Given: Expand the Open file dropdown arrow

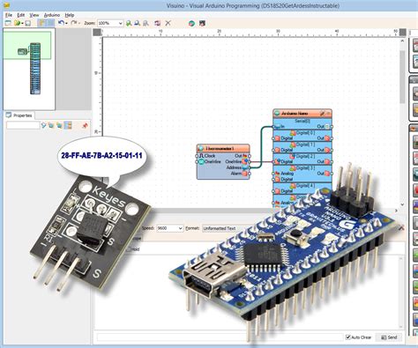Looking at the screenshot, I should 22,23.
